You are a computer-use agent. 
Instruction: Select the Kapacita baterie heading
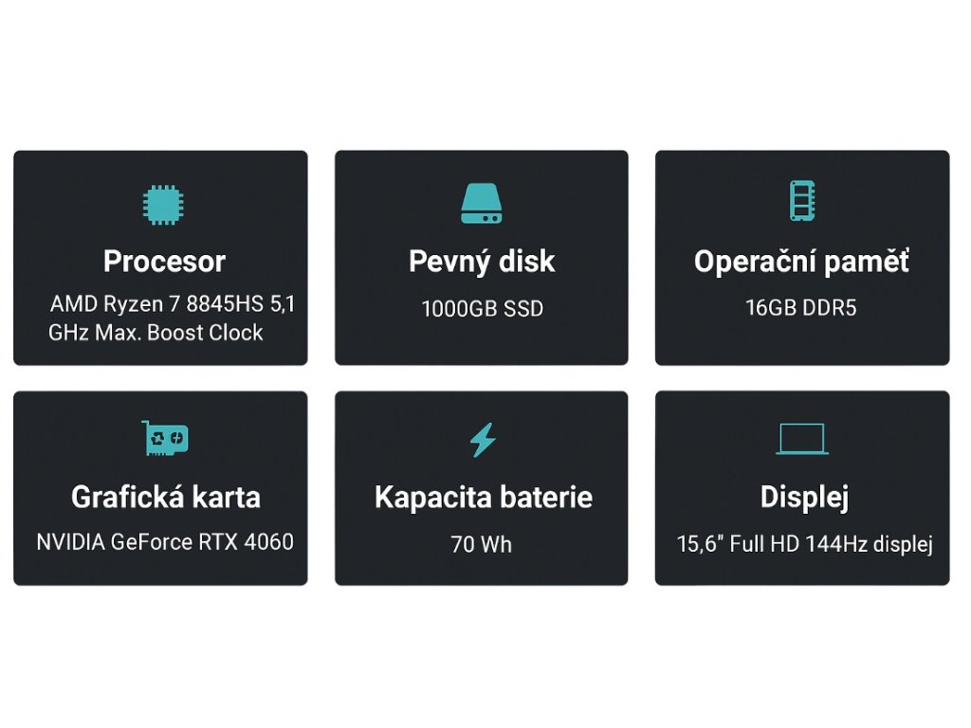tap(483, 497)
